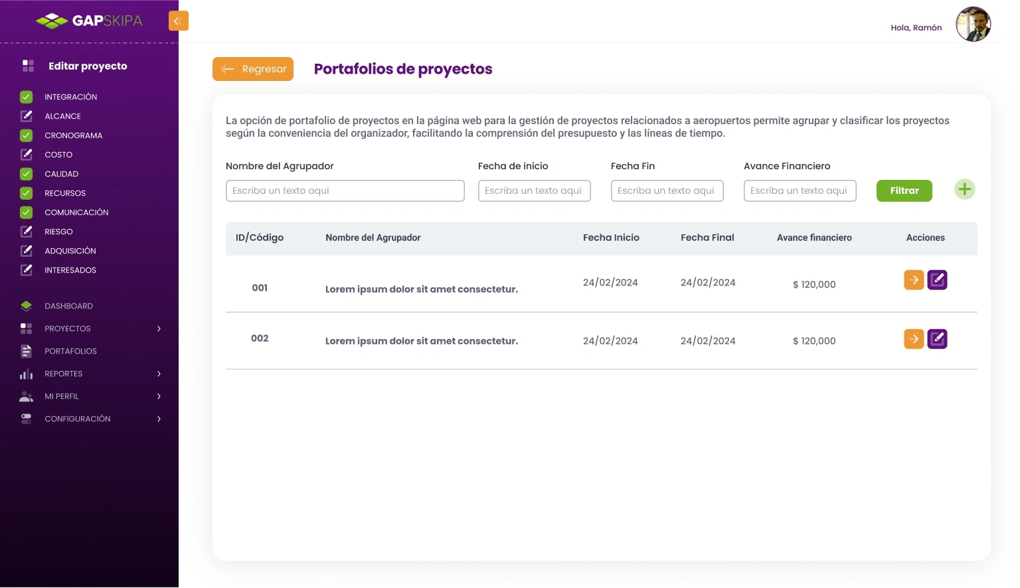Toggle the COMUNICACIÓN green checkbox
The height and width of the screenshot is (588, 1020).
click(x=27, y=212)
